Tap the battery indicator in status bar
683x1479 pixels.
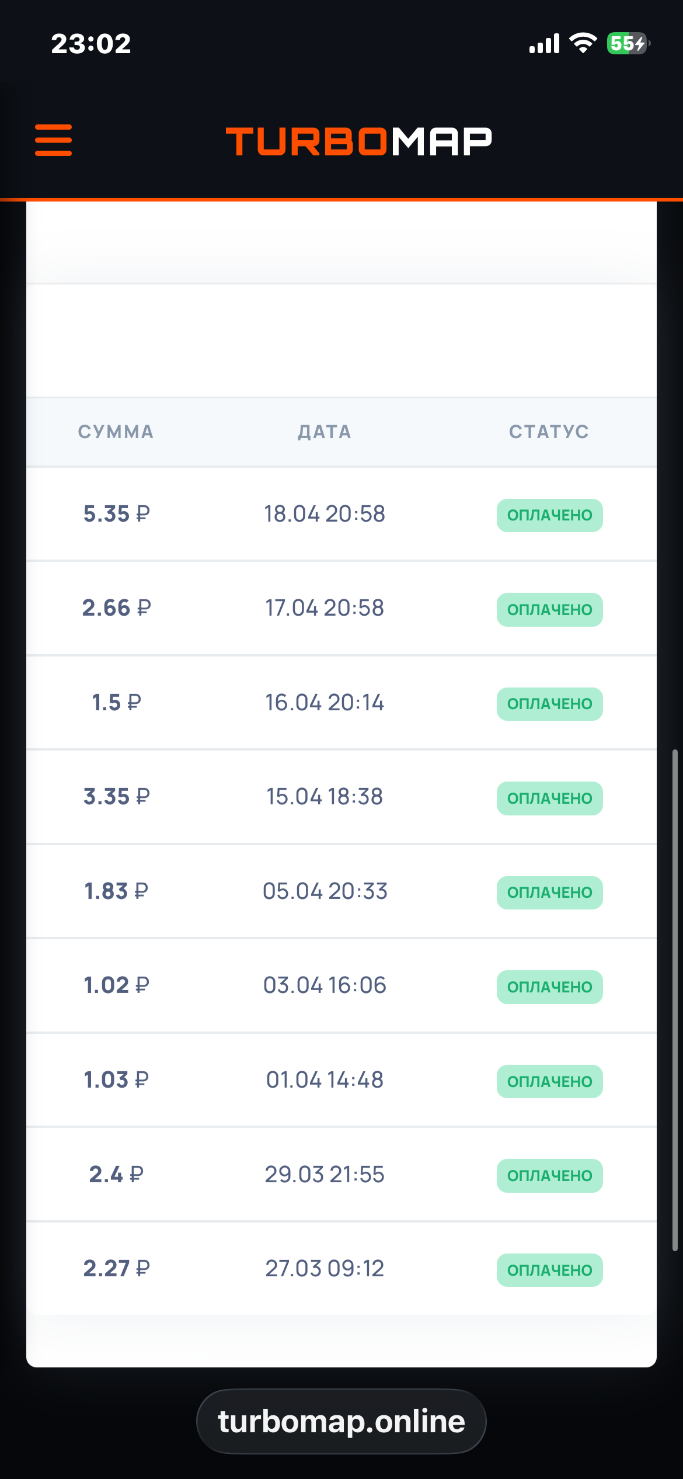[628, 43]
